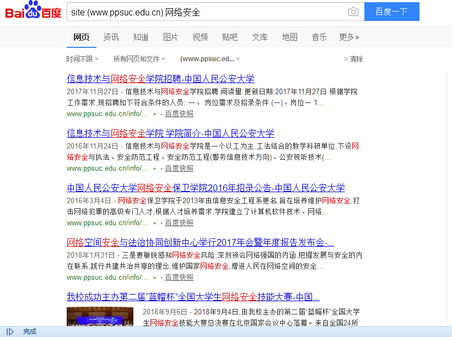The image size is (452, 337).
Task: Open the 地图 tab
Action: point(289,37)
